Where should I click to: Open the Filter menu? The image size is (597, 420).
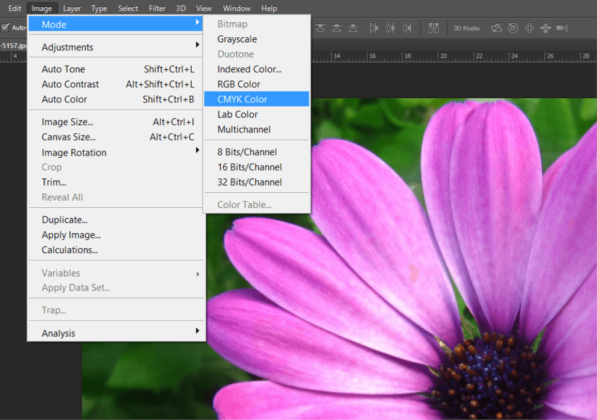click(157, 8)
